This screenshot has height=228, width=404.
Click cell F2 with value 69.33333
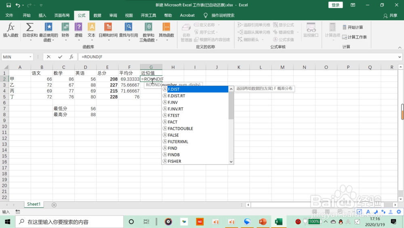point(129,79)
